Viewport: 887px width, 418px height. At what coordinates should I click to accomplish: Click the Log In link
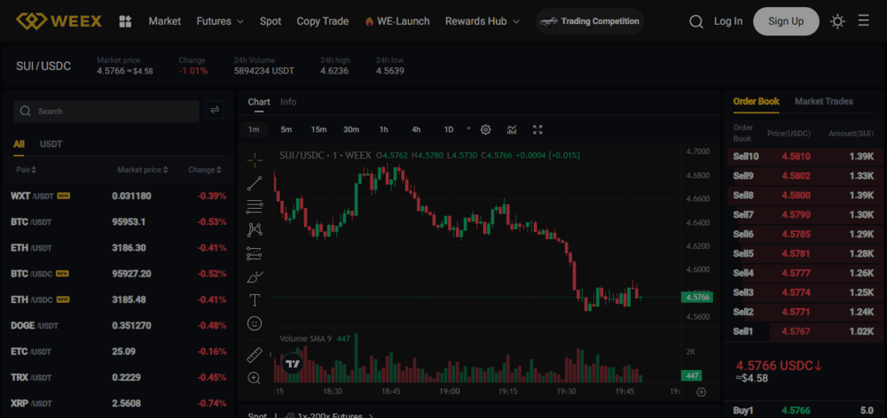pyautogui.click(x=728, y=21)
